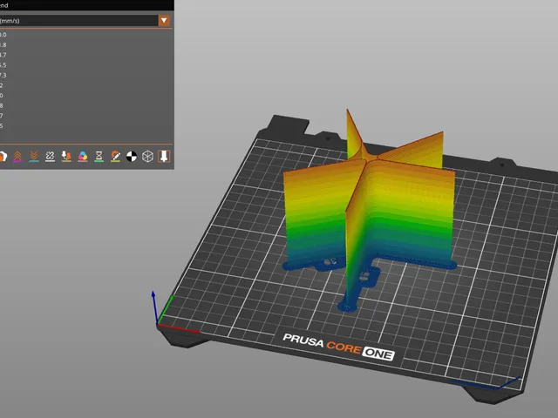Open the legend view-type dropdown arrow
558x418 pixels.
coord(164,21)
